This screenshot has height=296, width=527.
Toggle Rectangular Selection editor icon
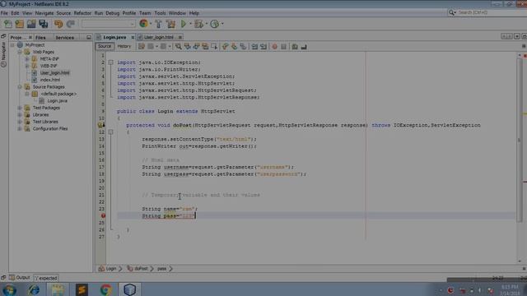(x=214, y=47)
